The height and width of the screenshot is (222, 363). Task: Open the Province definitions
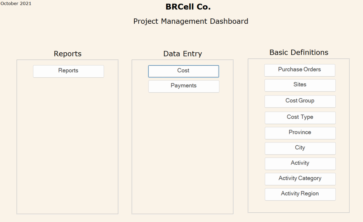pyautogui.click(x=300, y=133)
